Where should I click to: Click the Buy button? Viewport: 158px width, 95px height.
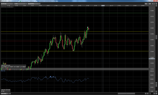[146, 4]
